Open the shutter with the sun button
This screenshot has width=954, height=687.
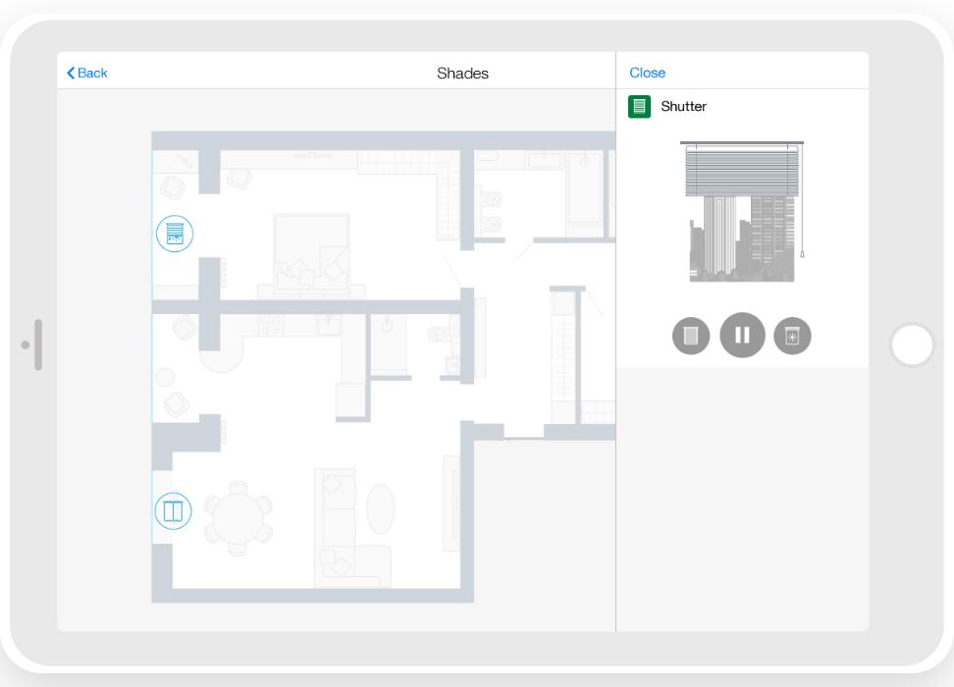(793, 336)
